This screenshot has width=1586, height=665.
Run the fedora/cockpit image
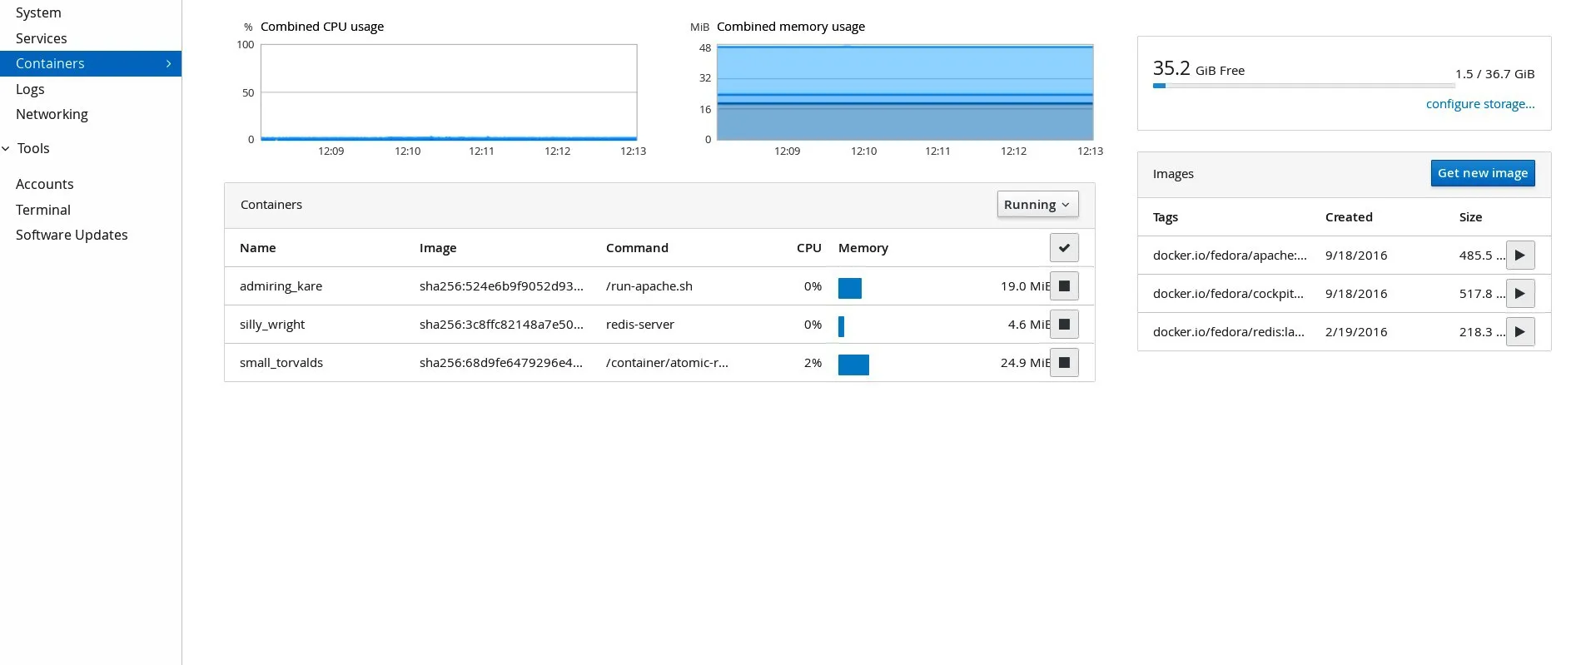click(x=1519, y=294)
